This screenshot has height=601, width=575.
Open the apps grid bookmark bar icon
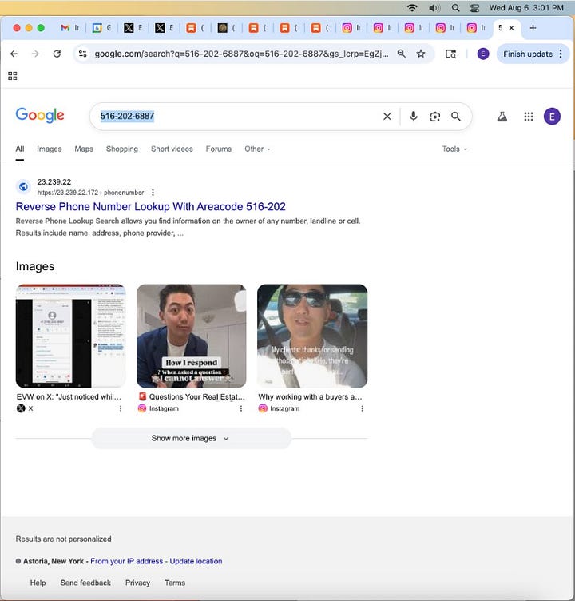point(13,76)
